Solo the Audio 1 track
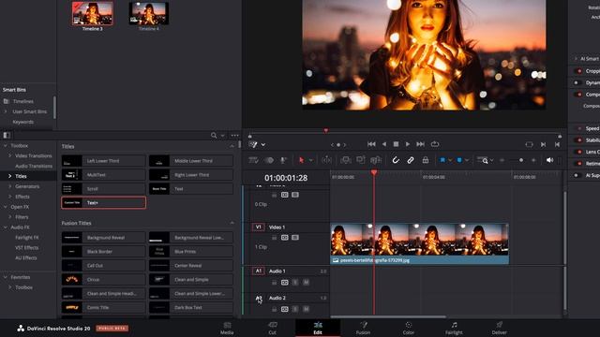The image size is (600, 337). [x=295, y=283]
